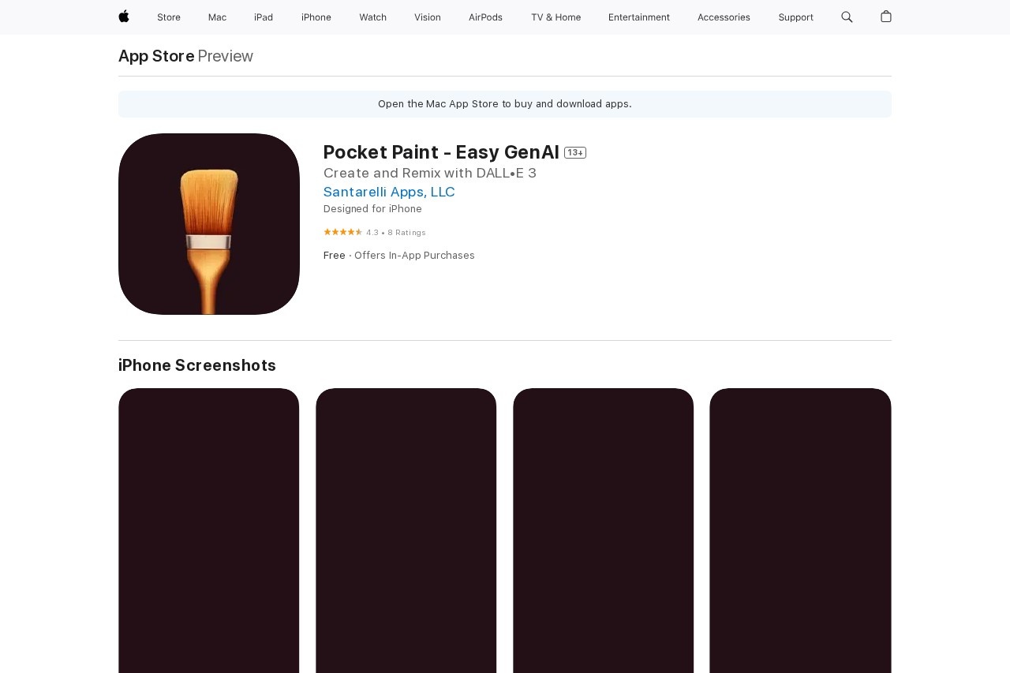The height and width of the screenshot is (673, 1010).
Task: Open the Watch navigation item
Action: pyautogui.click(x=372, y=17)
